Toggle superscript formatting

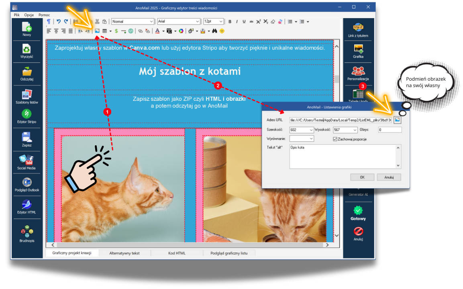(x=258, y=22)
